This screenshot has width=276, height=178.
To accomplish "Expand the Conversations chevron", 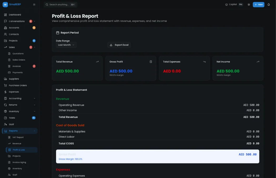I will click(34, 21).
